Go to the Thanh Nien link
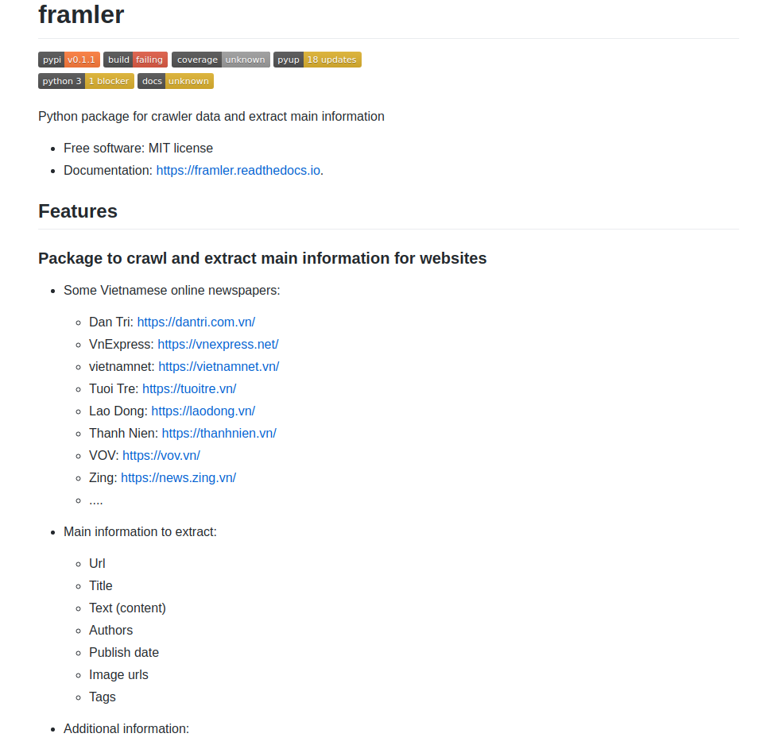The height and width of the screenshot is (745, 767). coord(219,433)
